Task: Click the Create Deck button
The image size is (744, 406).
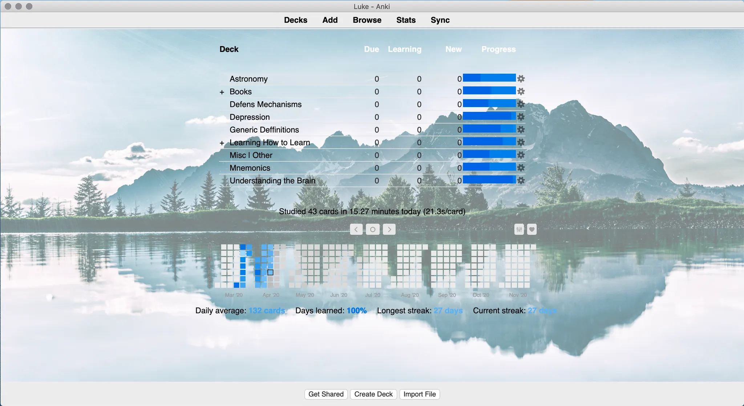Action: pyautogui.click(x=373, y=394)
